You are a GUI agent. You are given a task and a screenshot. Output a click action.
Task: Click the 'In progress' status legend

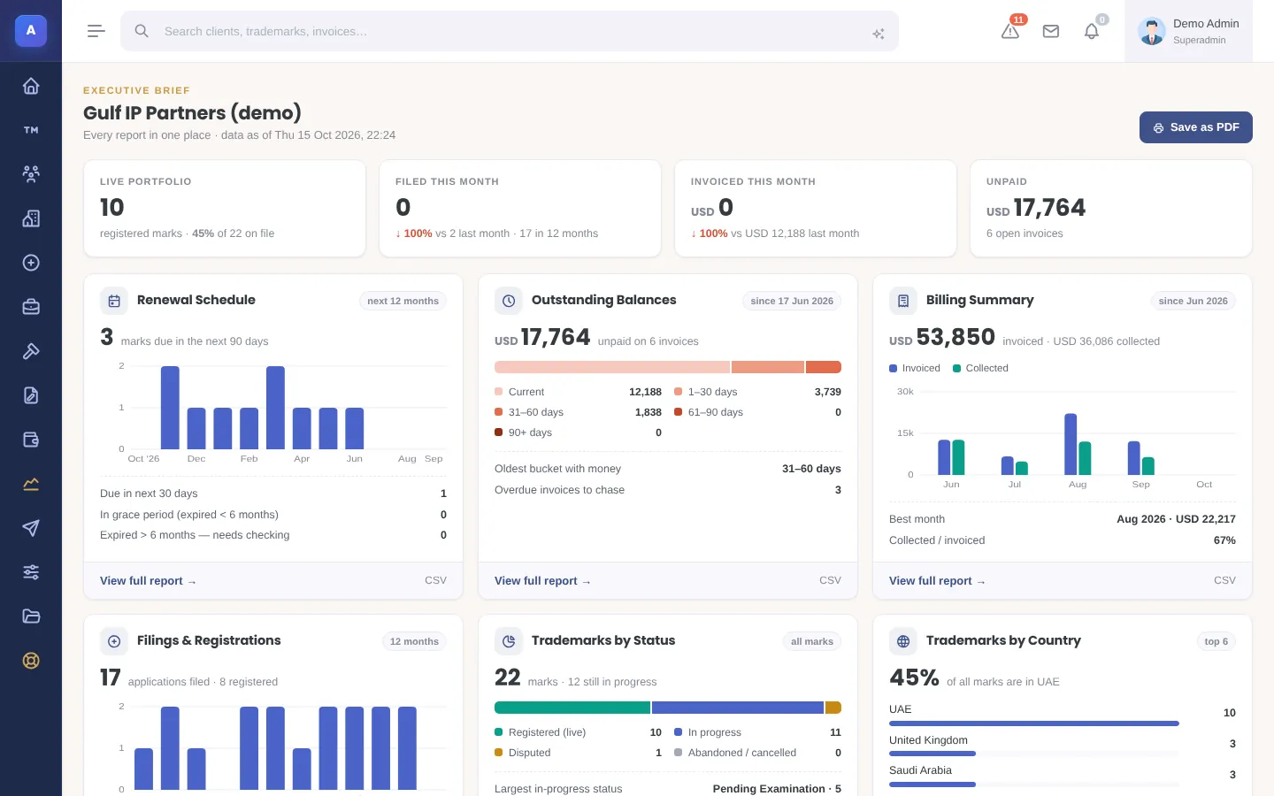(x=757, y=732)
